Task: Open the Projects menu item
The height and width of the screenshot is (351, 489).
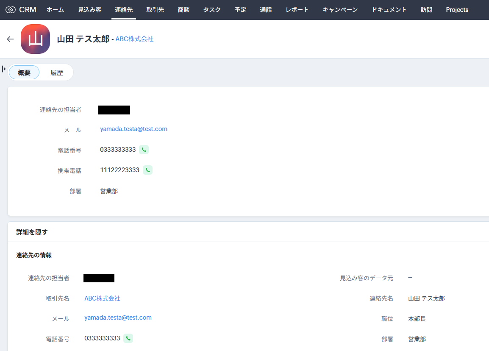Action: [x=457, y=10]
